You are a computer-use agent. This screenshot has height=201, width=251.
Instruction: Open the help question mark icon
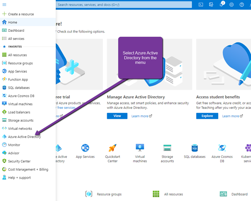tap(242, 5)
